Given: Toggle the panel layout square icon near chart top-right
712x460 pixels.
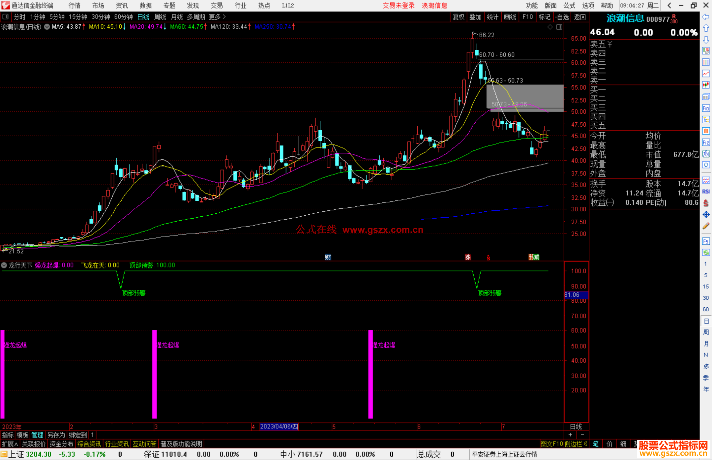Looking at the screenshot, I should click(x=559, y=27).
